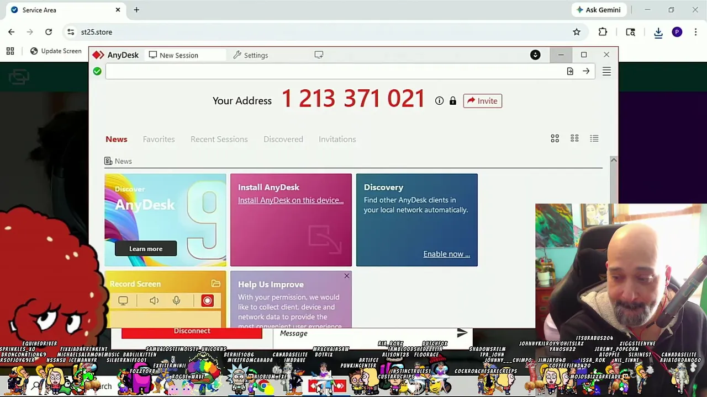Image resolution: width=707 pixels, height=397 pixels.
Task: Open a new Chrome tab
Action: [136, 10]
